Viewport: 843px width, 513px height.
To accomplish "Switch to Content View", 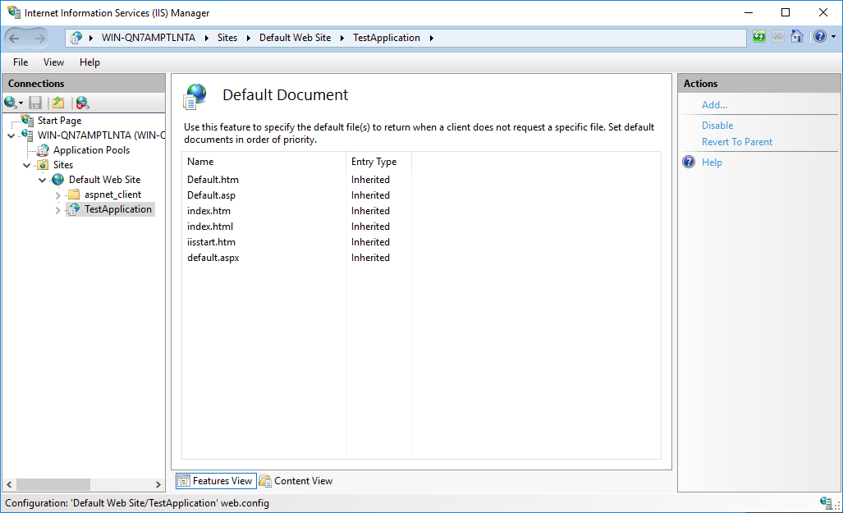I will click(x=296, y=480).
